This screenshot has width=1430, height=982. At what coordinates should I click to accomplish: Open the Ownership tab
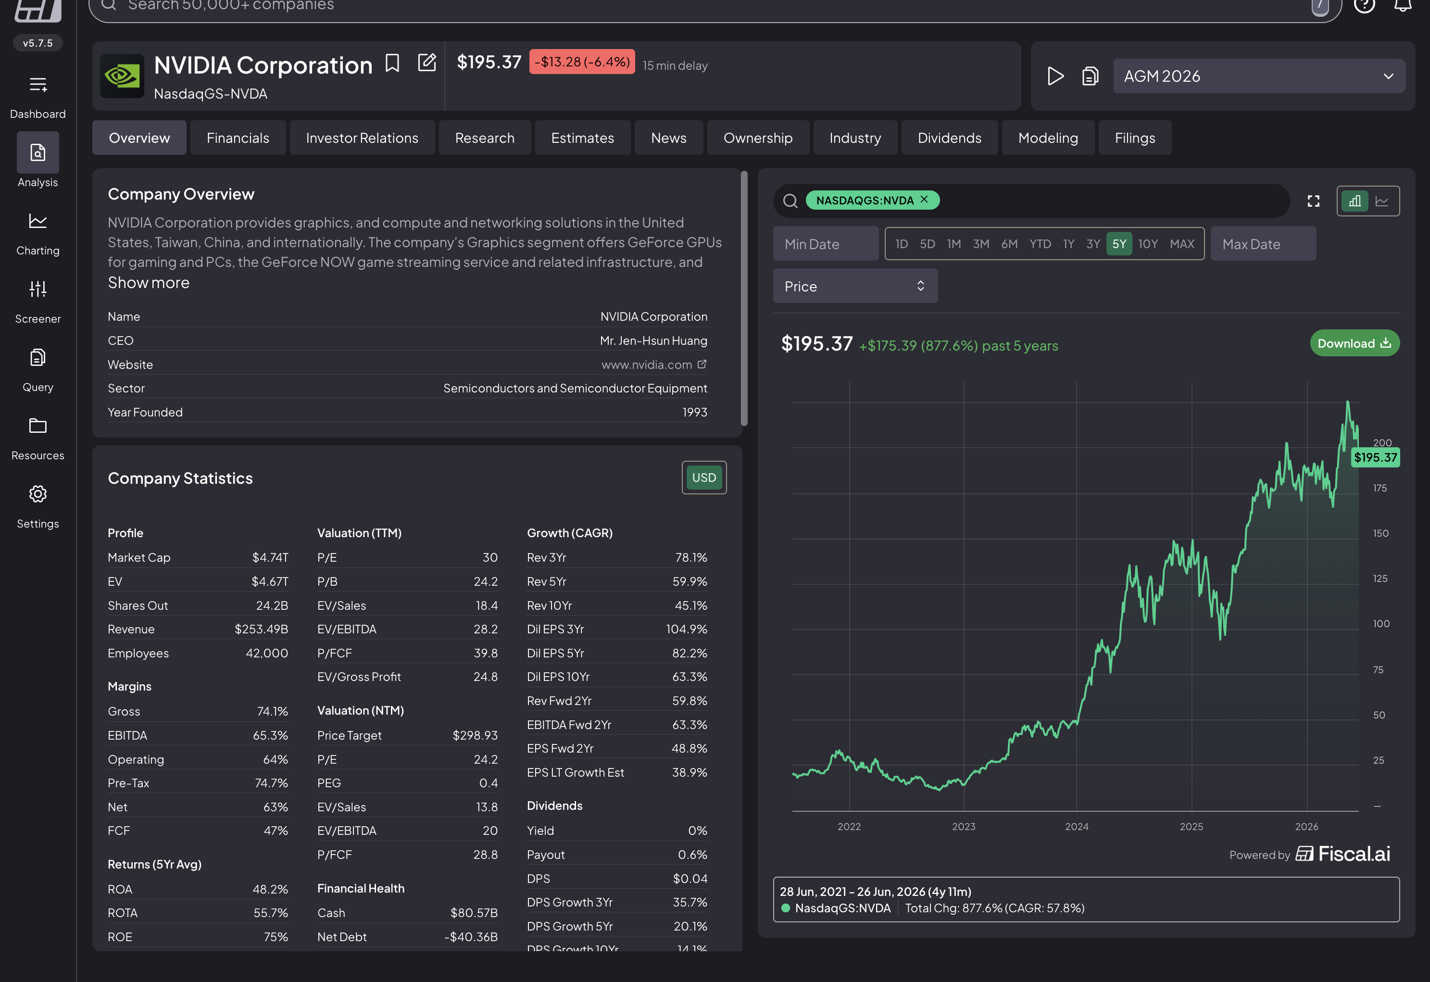(758, 138)
